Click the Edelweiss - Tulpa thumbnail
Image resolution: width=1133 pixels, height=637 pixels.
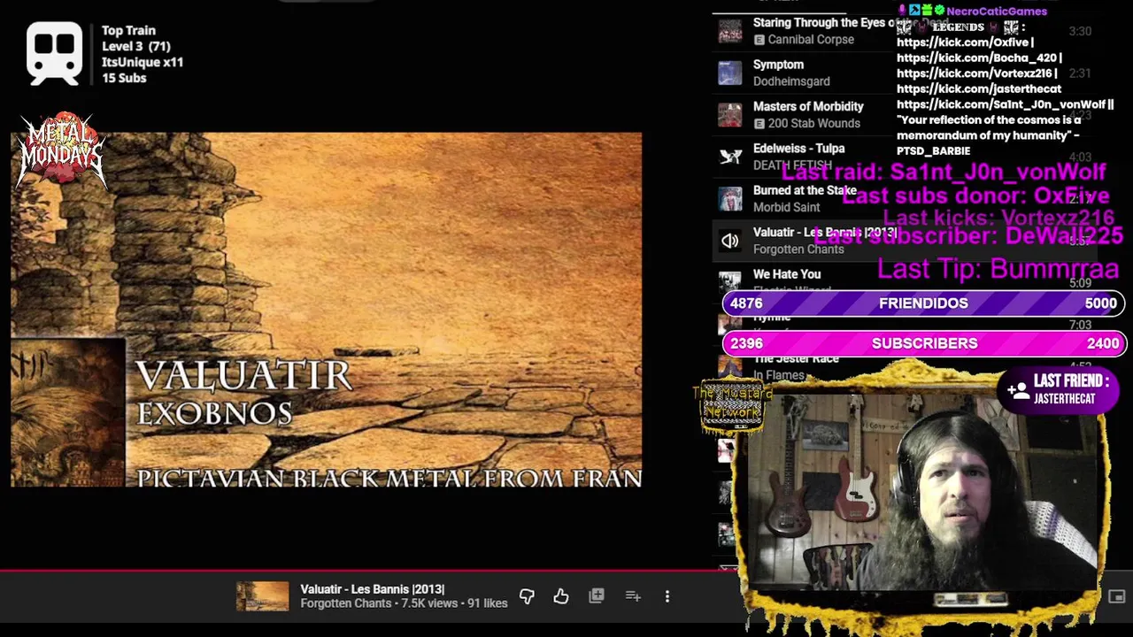point(730,157)
